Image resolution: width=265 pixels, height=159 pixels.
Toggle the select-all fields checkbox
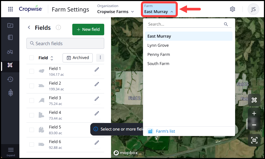(32, 58)
